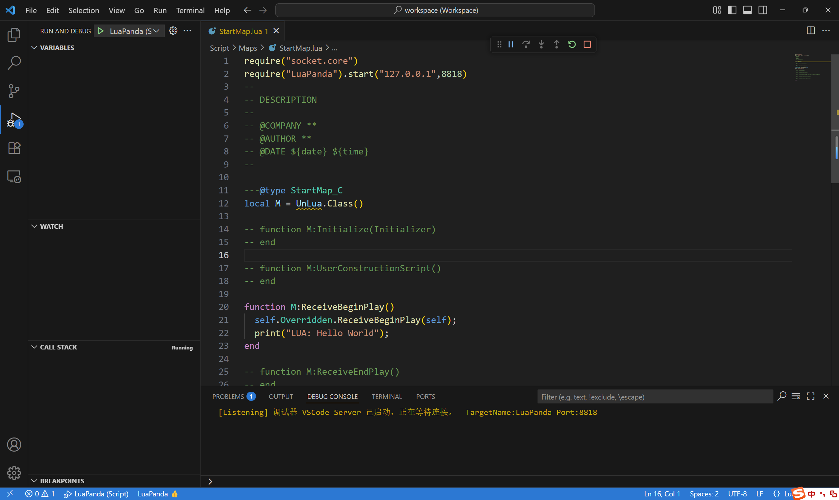This screenshot has height=500, width=839.
Task: Collapse the VARIABLES section
Action: [57, 47]
